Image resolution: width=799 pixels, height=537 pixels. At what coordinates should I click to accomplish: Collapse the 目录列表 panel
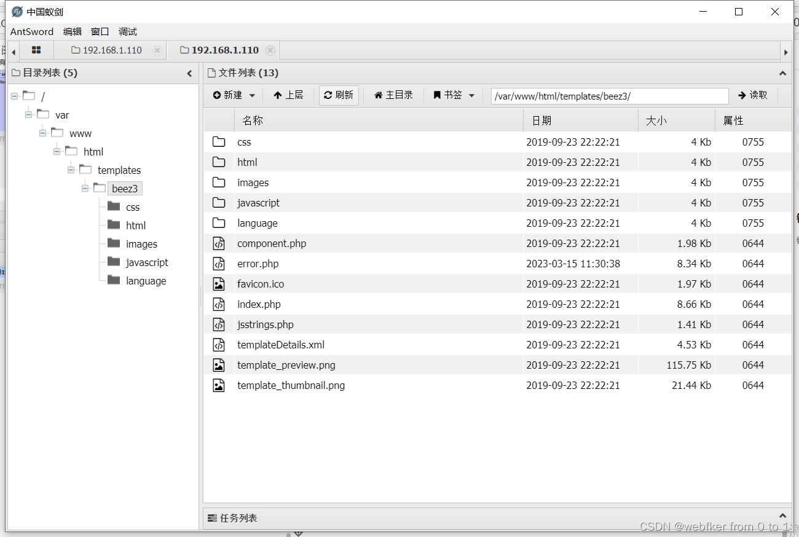tap(189, 73)
